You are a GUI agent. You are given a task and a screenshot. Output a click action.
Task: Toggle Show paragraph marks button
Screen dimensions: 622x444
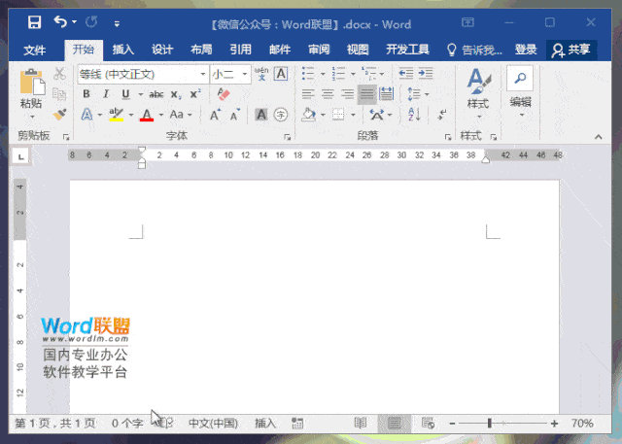click(442, 115)
